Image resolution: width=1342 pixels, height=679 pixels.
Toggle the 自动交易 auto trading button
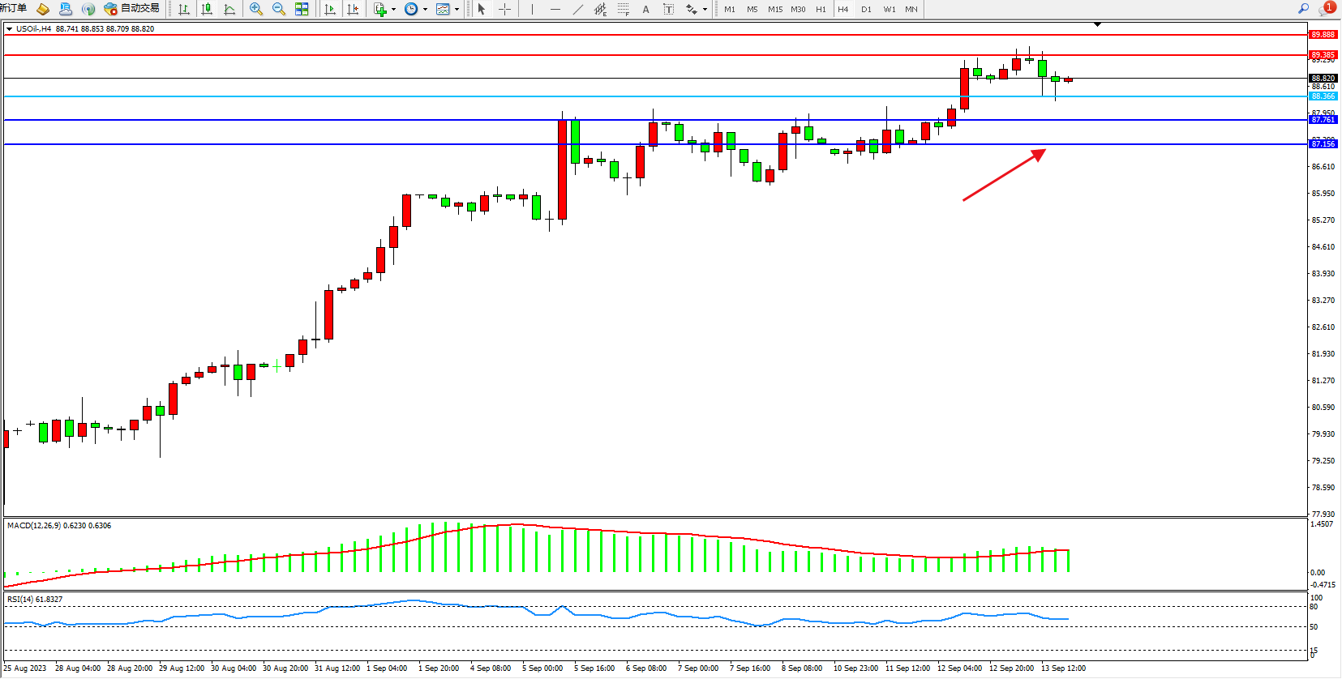coord(131,9)
